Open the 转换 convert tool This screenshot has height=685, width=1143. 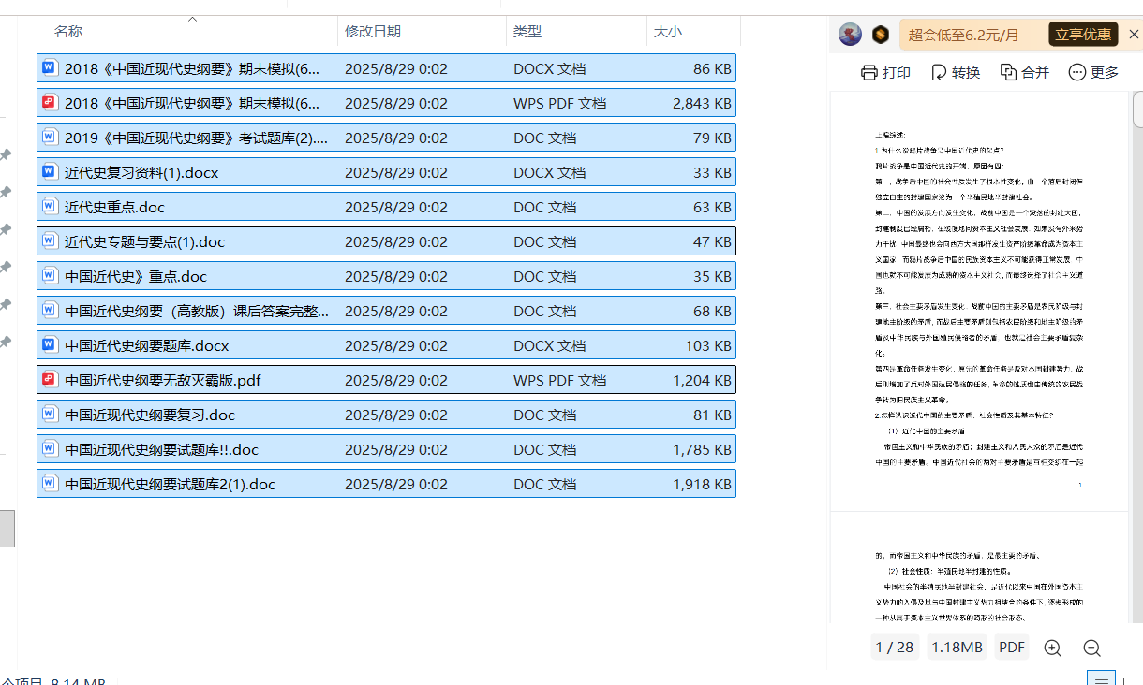tap(954, 71)
